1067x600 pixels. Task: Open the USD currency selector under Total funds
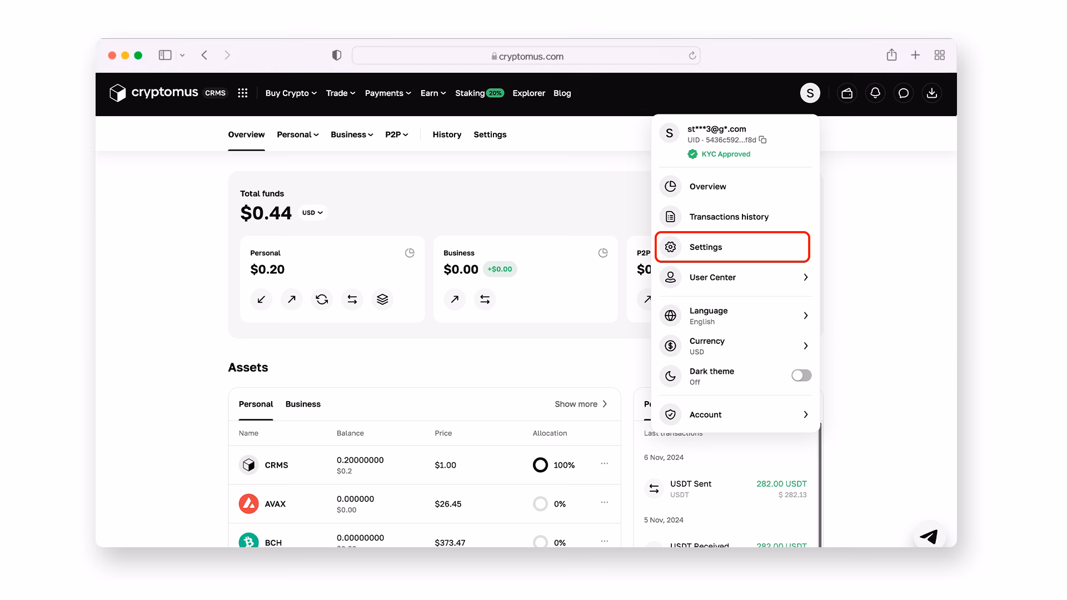[x=312, y=213]
